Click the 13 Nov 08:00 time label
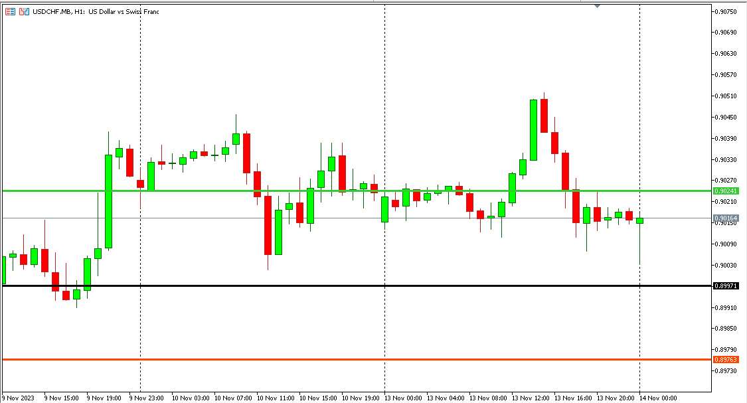Image resolution: width=747 pixels, height=403 pixels. [x=488, y=398]
